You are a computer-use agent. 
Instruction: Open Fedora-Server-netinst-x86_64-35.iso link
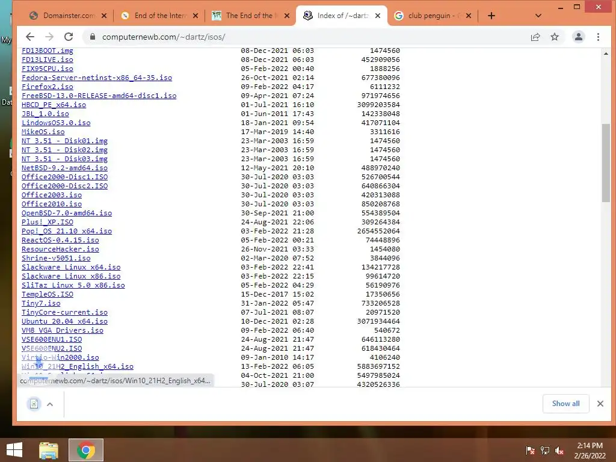coord(97,78)
